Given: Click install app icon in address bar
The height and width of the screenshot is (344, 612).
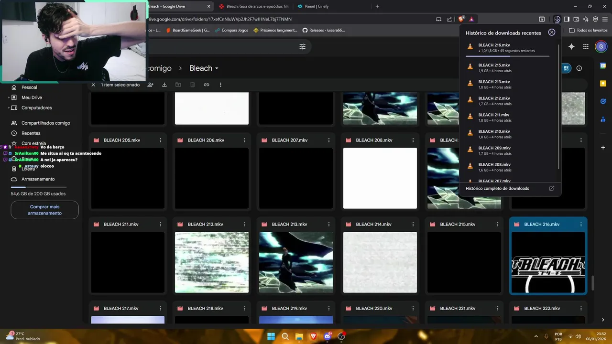Looking at the screenshot, I should (x=438, y=19).
